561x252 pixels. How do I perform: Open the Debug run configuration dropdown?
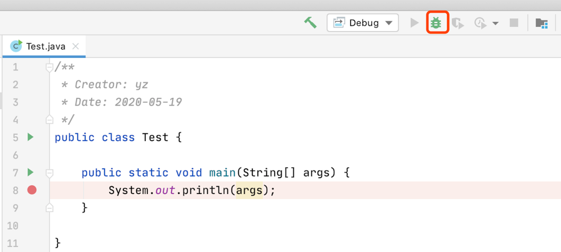[x=363, y=23]
